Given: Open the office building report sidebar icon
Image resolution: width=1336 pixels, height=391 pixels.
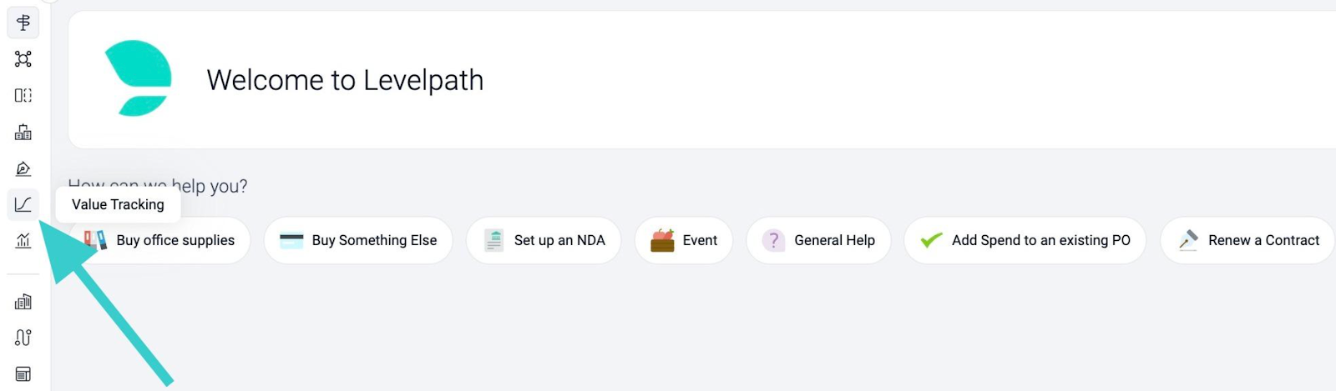Looking at the screenshot, I should [x=23, y=302].
